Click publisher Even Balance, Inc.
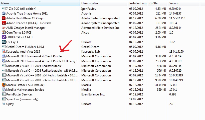The width and height of the screenshot is (205, 120). point(93,94)
